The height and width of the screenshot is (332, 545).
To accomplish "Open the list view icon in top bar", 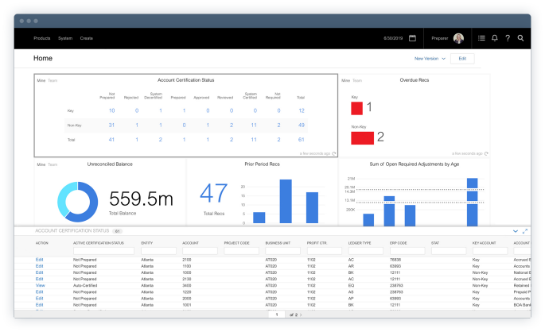I will [481, 38].
